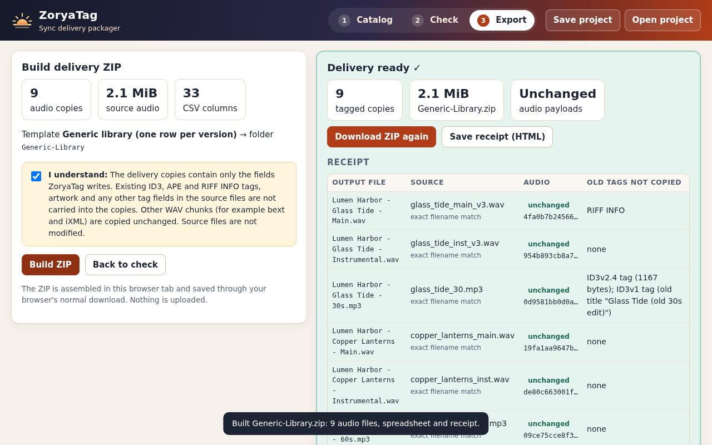
Task: Click the Open project button
Action: pyautogui.click(x=662, y=20)
